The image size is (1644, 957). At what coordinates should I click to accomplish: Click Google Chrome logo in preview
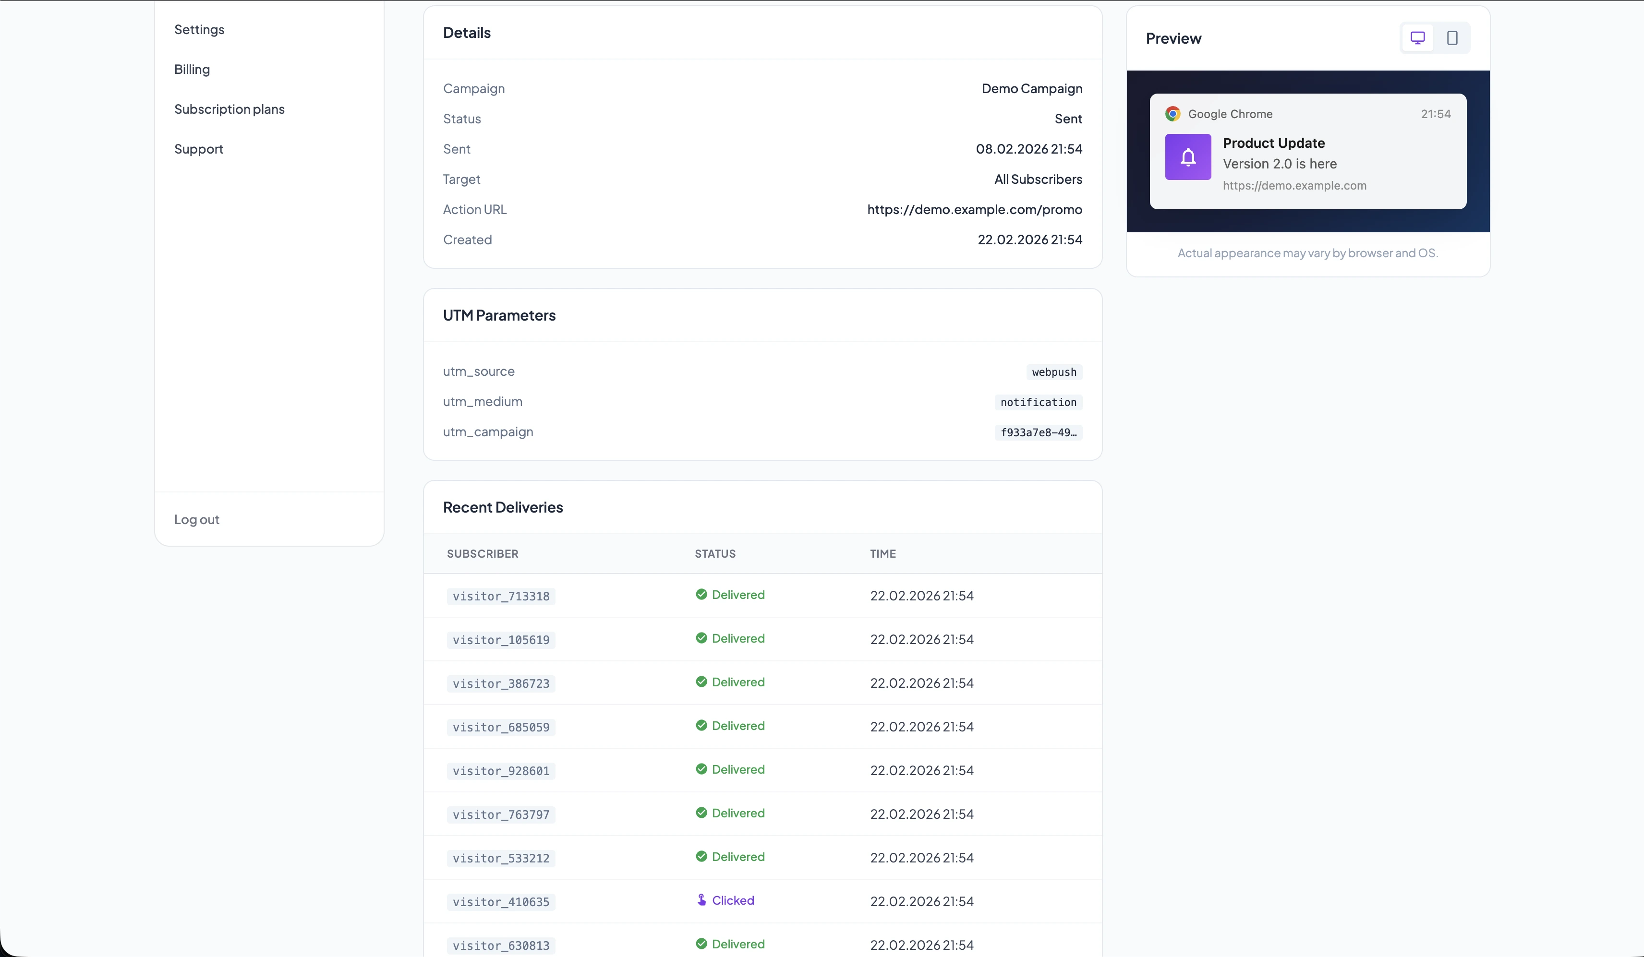(1173, 114)
